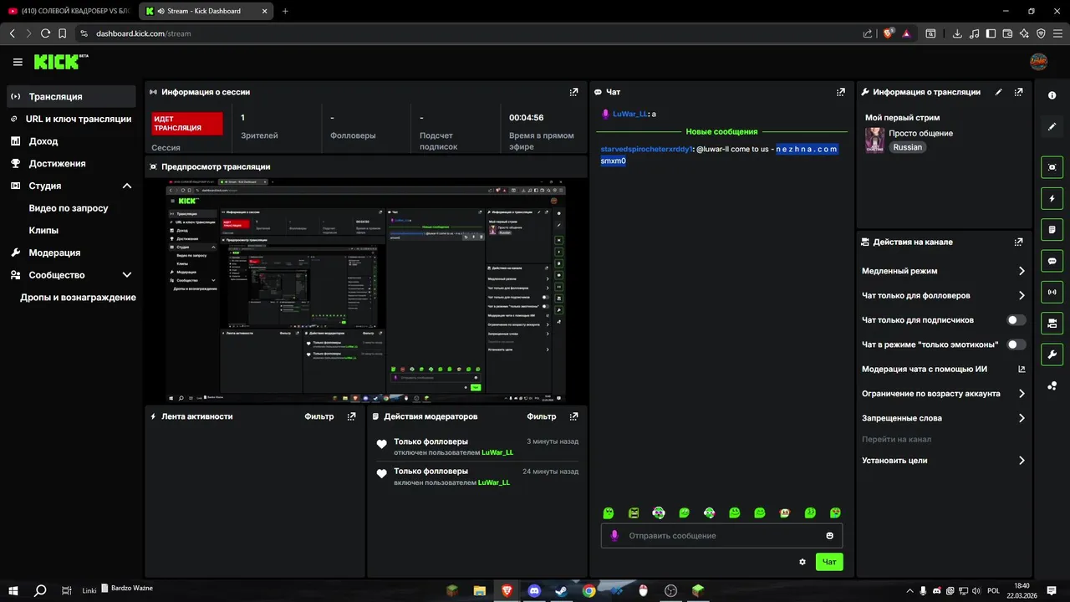Open chat settings gear icon
1070x602 pixels.
tap(802, 562)
